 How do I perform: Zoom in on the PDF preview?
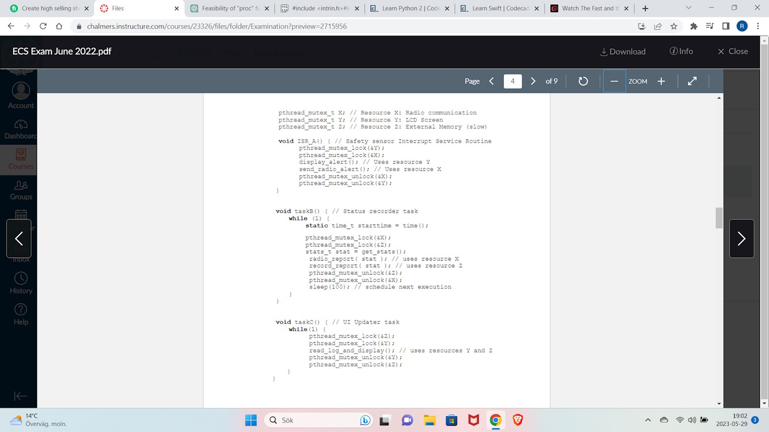pyautogui.click(x=661, y=81)
